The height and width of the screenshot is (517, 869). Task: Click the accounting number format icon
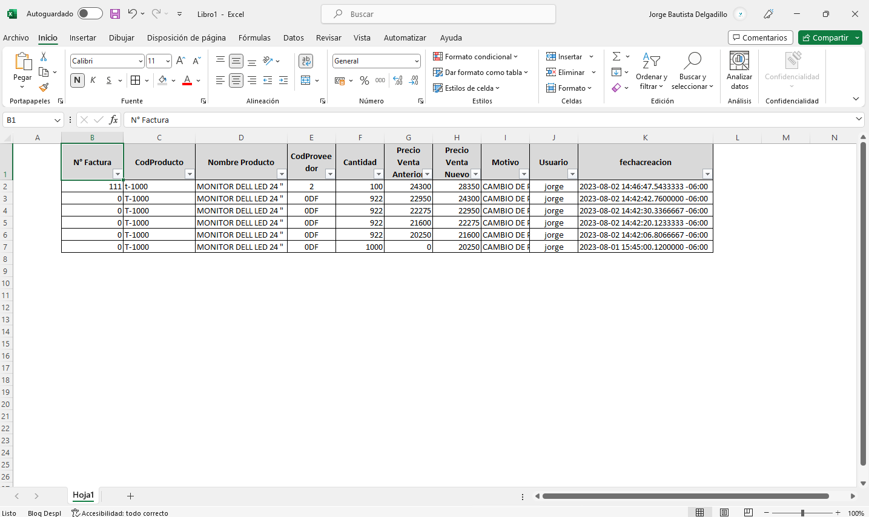click(340, 80)
